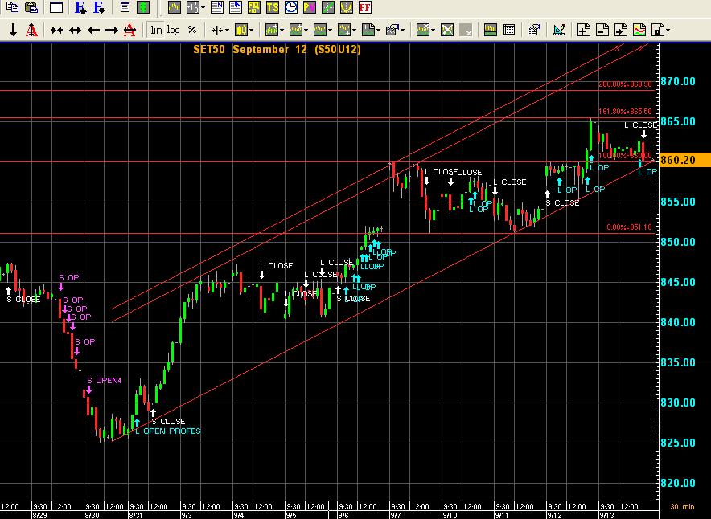Click the expand chart horizontally arrows icon
This screenshot has width=711, height=519.
pyautogui.click(x=75, y=31)
